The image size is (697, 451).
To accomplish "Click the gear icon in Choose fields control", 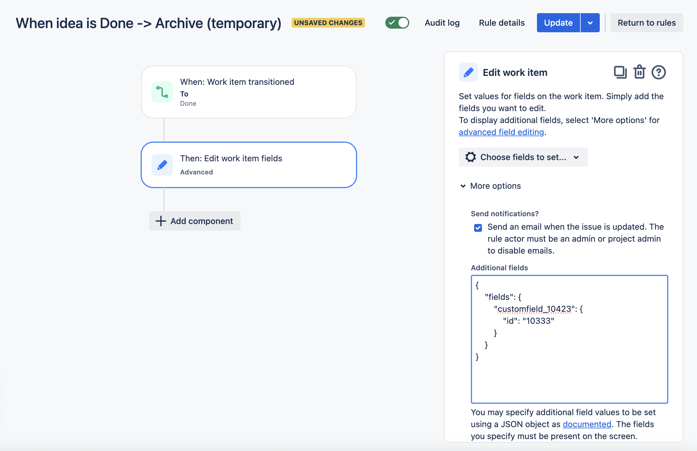I will pos(471,157).
